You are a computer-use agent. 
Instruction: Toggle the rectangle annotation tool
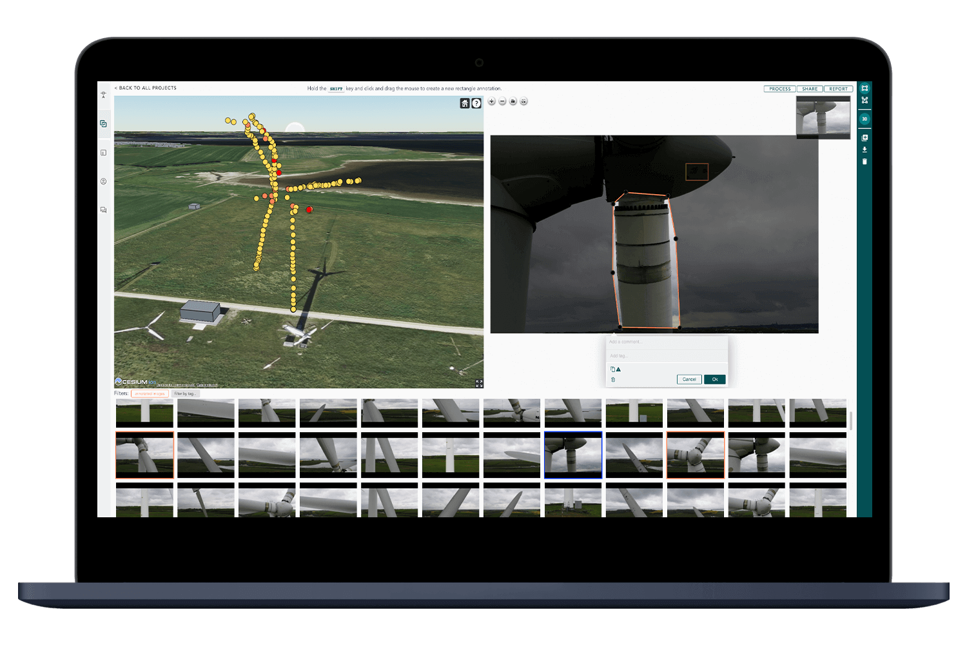tap(864, 88)
